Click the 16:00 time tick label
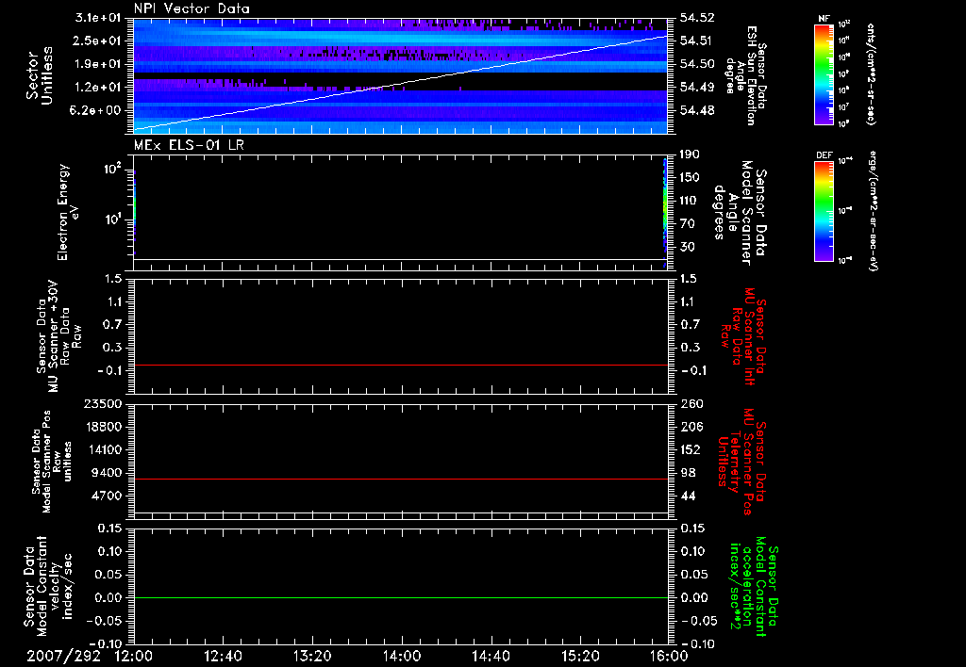Screen dimensions: 966x667 (669, 656)
